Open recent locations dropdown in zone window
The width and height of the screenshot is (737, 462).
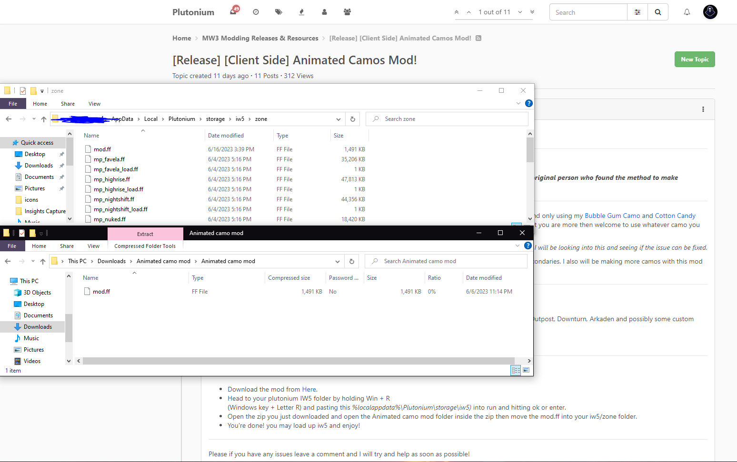click(x=34, y=119)
